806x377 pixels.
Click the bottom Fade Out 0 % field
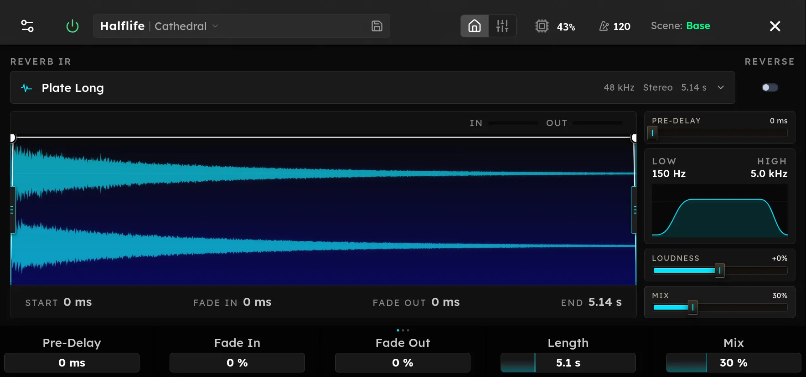coord(403,363)
